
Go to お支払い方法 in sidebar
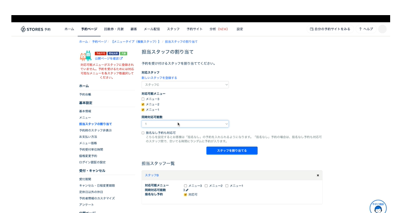point(88,136)
